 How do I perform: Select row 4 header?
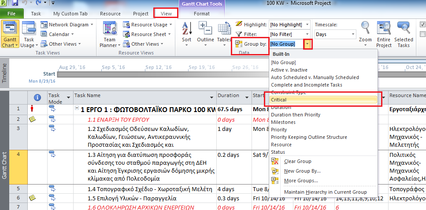(x=18, y=167)
